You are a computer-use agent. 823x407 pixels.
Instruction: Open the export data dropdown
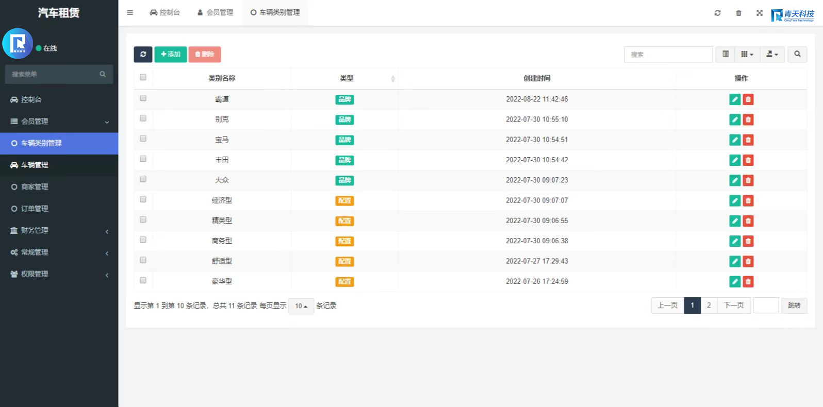772,54
